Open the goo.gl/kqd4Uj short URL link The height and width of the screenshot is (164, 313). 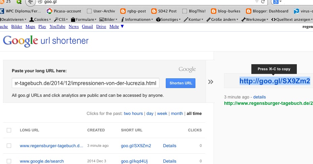(134, 161)
